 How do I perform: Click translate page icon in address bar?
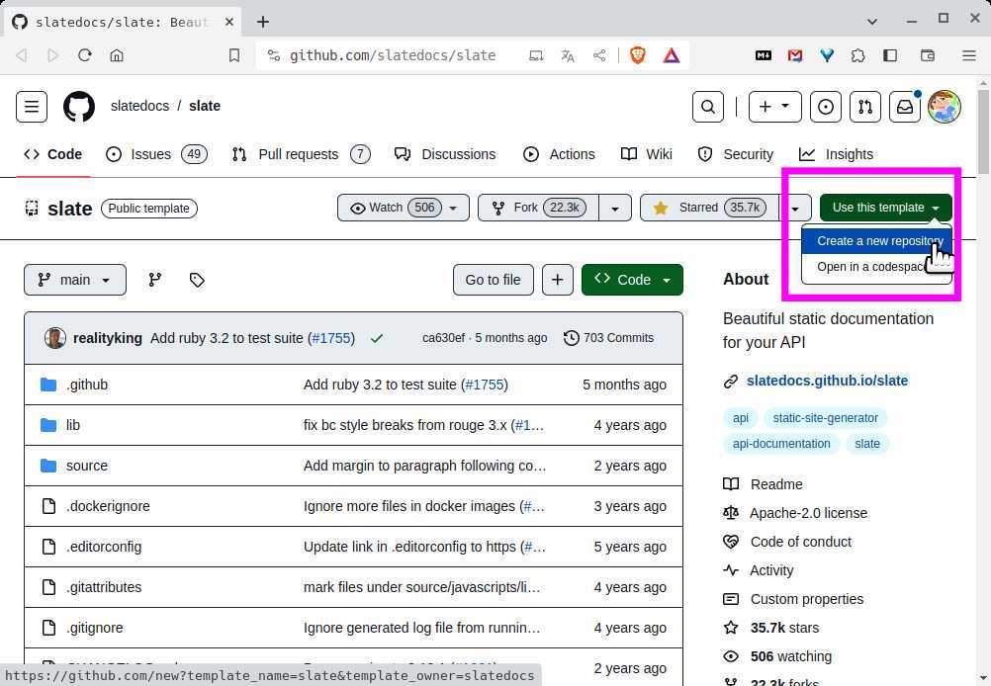click(568, 55)
